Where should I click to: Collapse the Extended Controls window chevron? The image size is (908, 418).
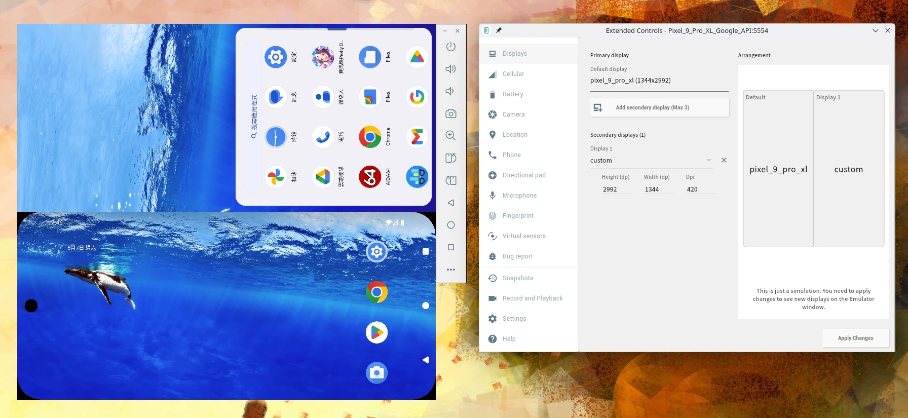click(875, 30)
